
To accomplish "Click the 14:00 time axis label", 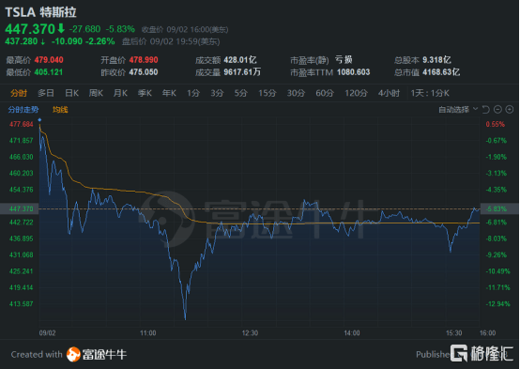I will pos(352,332).
